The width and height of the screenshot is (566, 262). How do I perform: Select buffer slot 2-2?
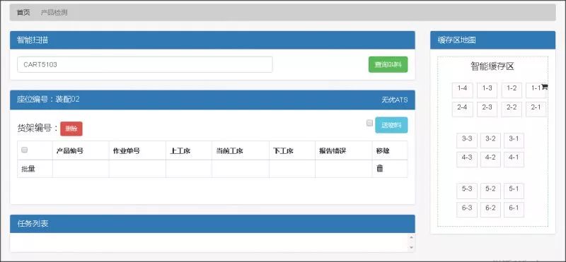tap(512, 109)
